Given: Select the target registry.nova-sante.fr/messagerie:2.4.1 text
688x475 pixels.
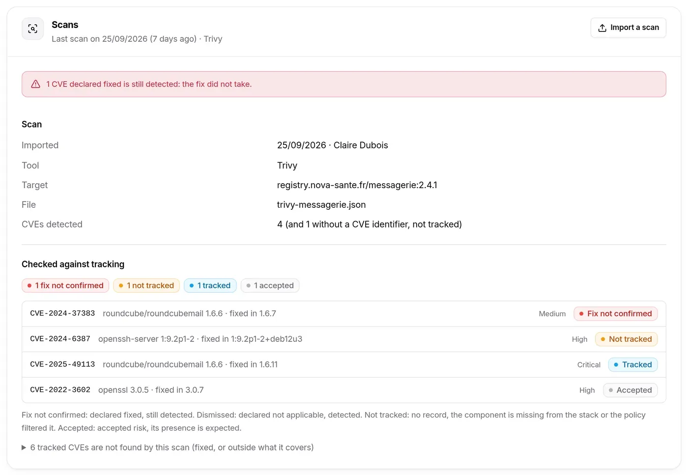Looking at the screenshot, I should (x=357, y=185).
